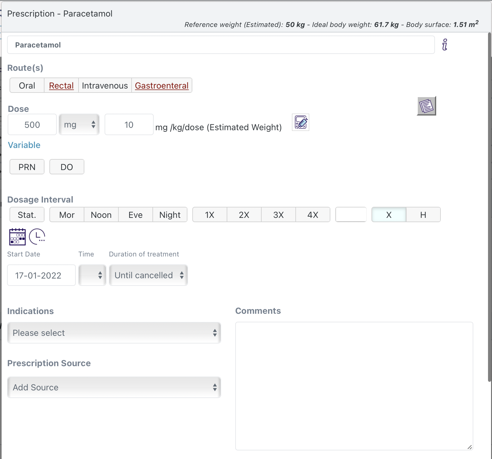
Task: Select the X frequency toggle
Action: pos(389,215)
